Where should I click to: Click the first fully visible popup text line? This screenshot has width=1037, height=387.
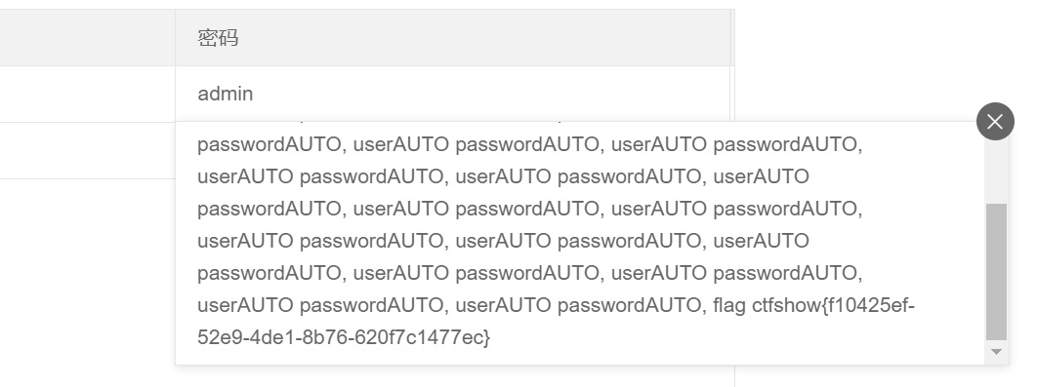pyautogui.click(x=530, y=144)
